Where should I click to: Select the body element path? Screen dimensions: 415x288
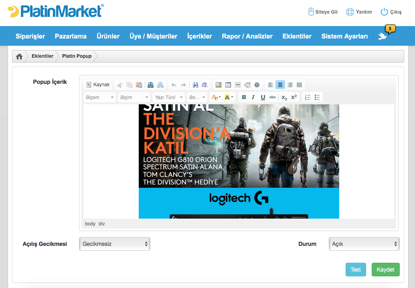(x=90, y=224)
